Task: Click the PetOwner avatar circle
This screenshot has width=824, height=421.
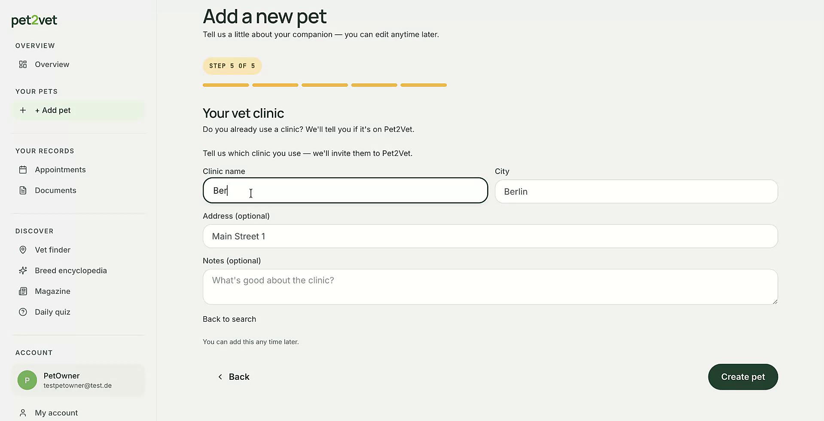Action: pos(27,380)
